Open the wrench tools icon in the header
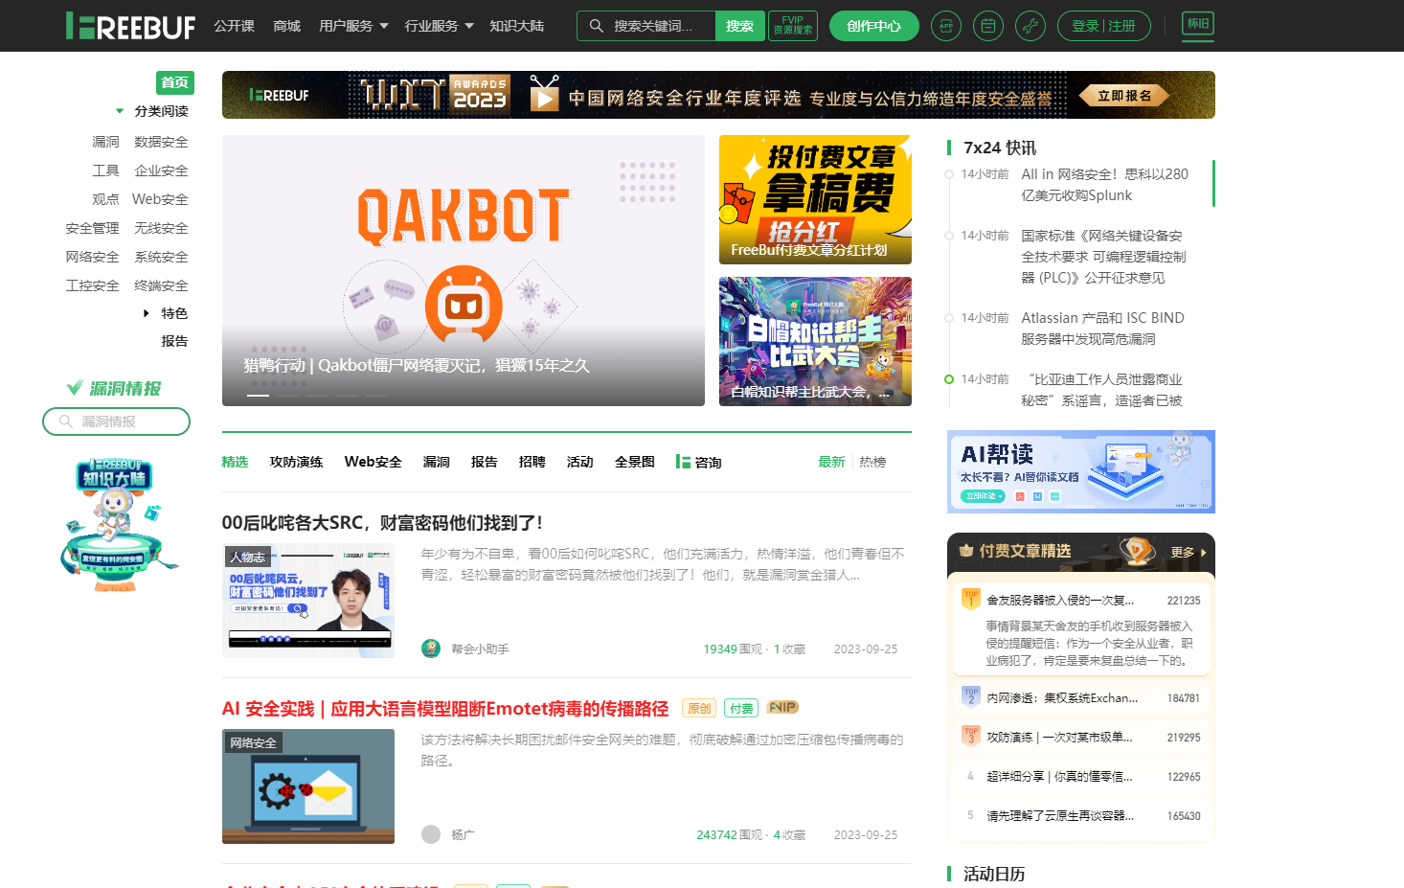The height and width of the screenshot is (888, 1404). click(x=1030, y=26)
